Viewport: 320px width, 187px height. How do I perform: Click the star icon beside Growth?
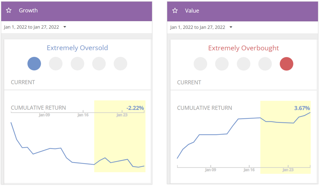(9, 10)
